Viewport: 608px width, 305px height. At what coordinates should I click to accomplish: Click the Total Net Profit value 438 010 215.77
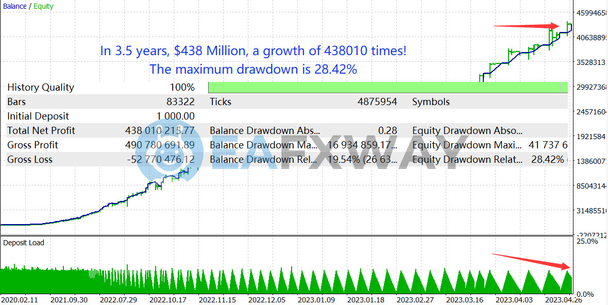pyautogui.click(x=160, y=131)
